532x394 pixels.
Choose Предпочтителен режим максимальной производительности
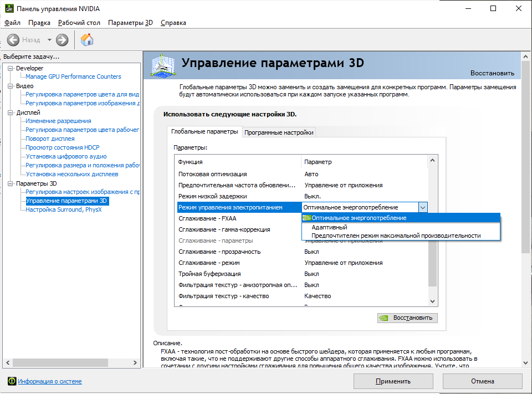(401, 236)
